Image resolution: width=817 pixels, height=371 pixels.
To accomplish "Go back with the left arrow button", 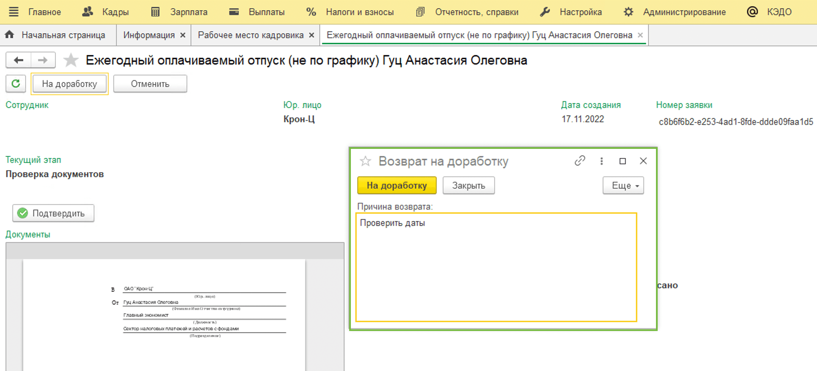I will click(18, 60).
